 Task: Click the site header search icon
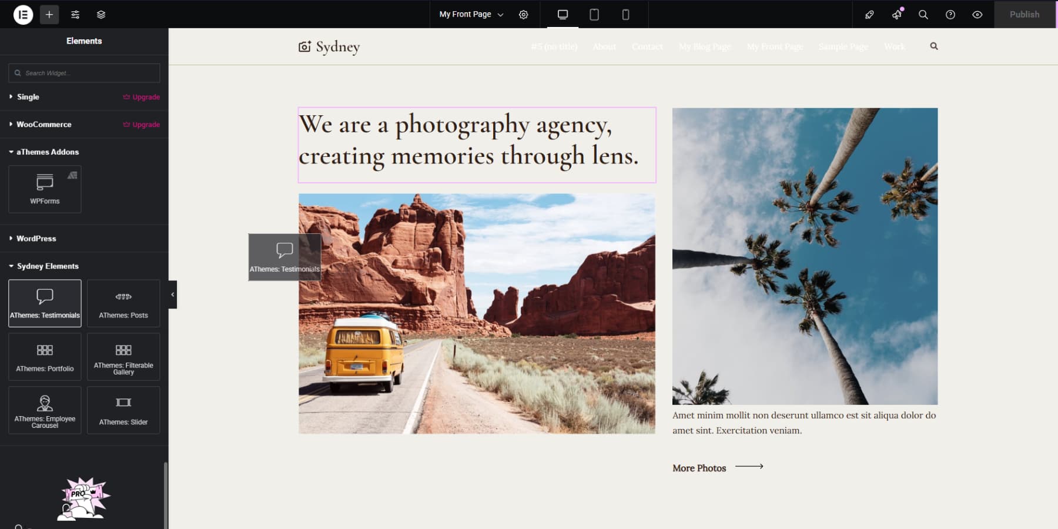pyautogui.click(x=934, y=46)
